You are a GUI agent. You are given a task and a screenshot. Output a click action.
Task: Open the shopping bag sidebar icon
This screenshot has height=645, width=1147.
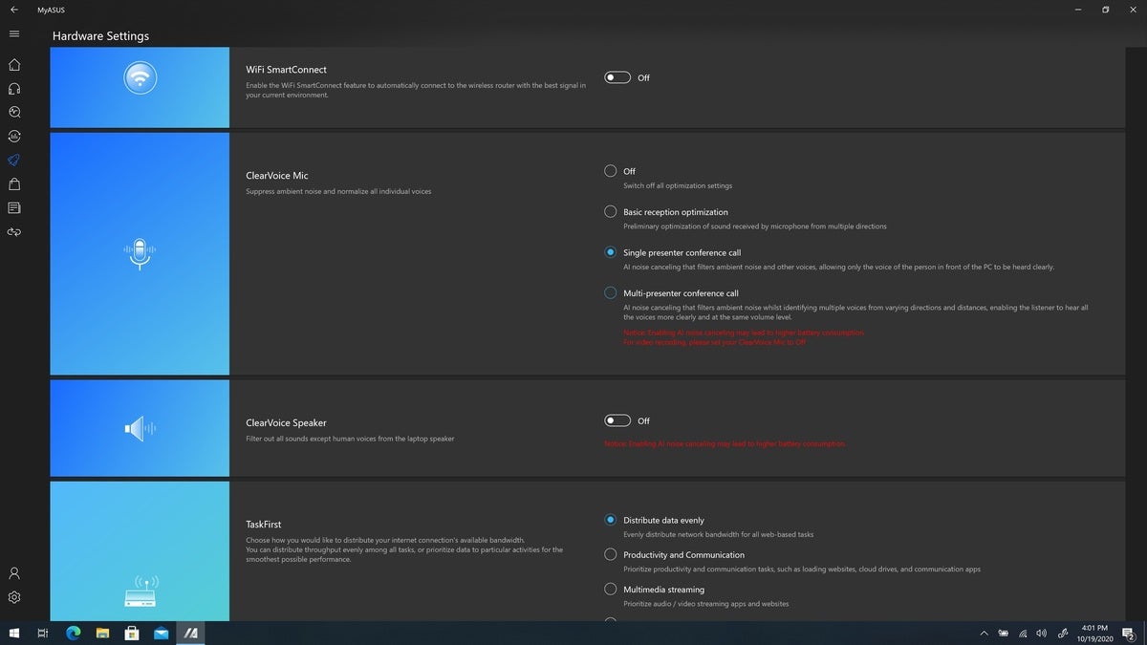coord(14,183)
